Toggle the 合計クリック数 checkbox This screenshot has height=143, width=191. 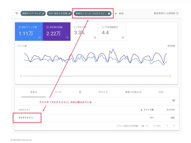20,27
